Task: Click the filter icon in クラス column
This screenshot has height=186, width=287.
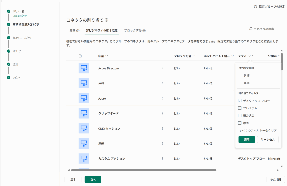Action: point(249,56)
